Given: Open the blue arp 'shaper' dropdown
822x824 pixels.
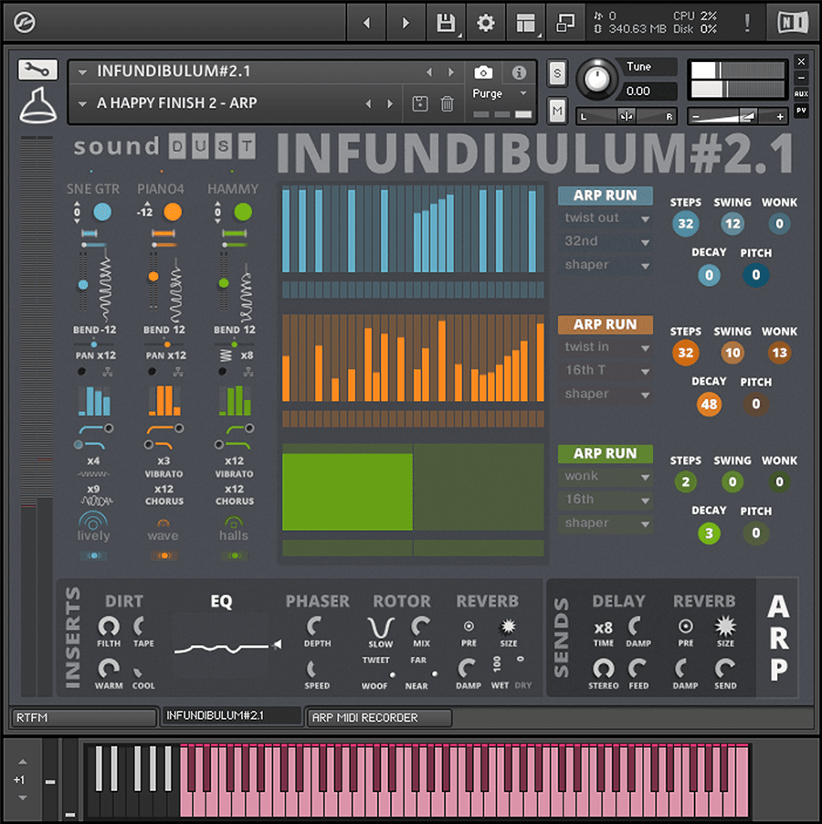Looking at the screenshot, I should (605, 265).
